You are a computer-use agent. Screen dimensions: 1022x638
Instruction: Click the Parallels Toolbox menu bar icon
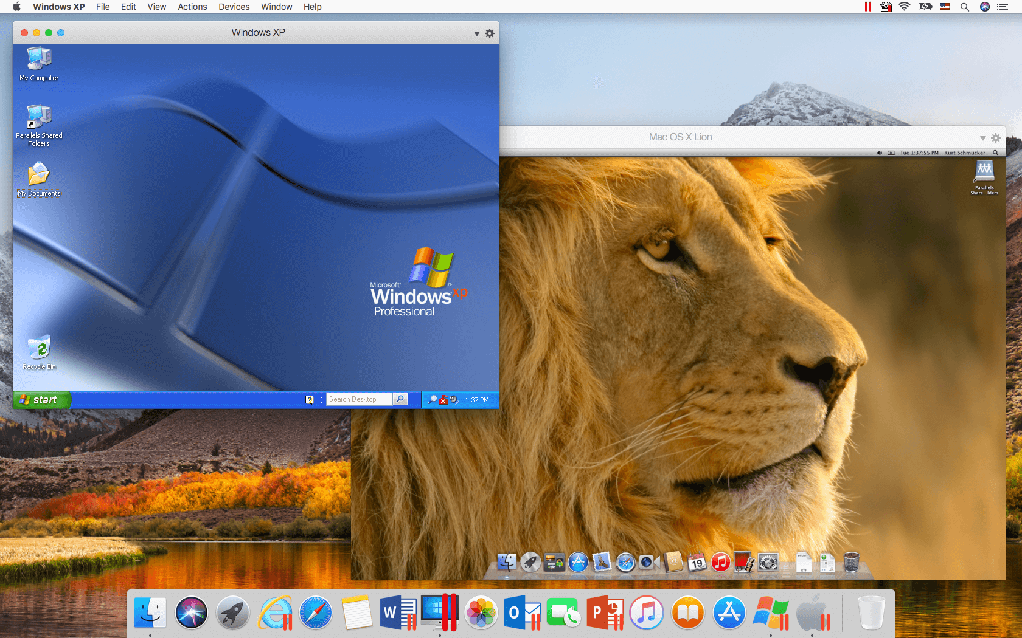tap(886, 7)
